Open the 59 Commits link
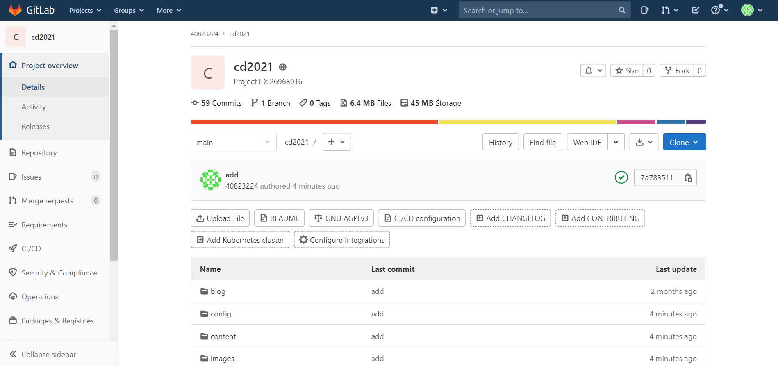 (x=216, y=103)
